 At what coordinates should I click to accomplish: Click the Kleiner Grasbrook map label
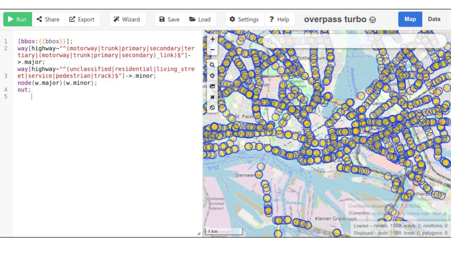[x=335, y=219]
